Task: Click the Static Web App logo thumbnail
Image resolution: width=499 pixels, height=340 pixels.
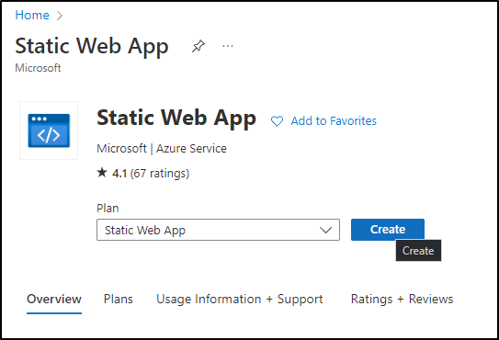Action: (x=49, y=130)
